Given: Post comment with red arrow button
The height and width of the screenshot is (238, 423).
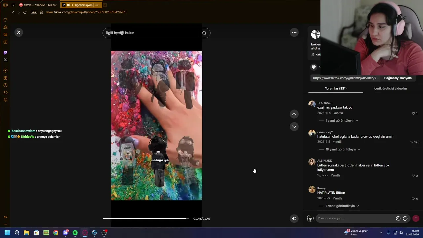Looking at the screenshot, I should tap(416, 218).
